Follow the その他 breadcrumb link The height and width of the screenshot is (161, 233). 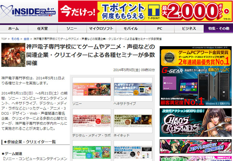[x=15, y=39]
